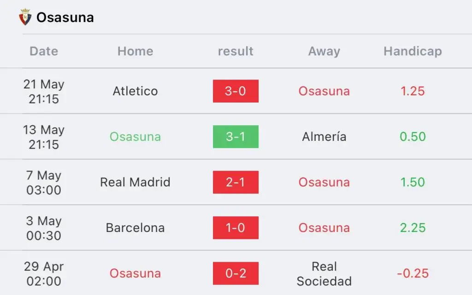
Task: Click the -0.25 handicap value
Action: coord(413,273)
